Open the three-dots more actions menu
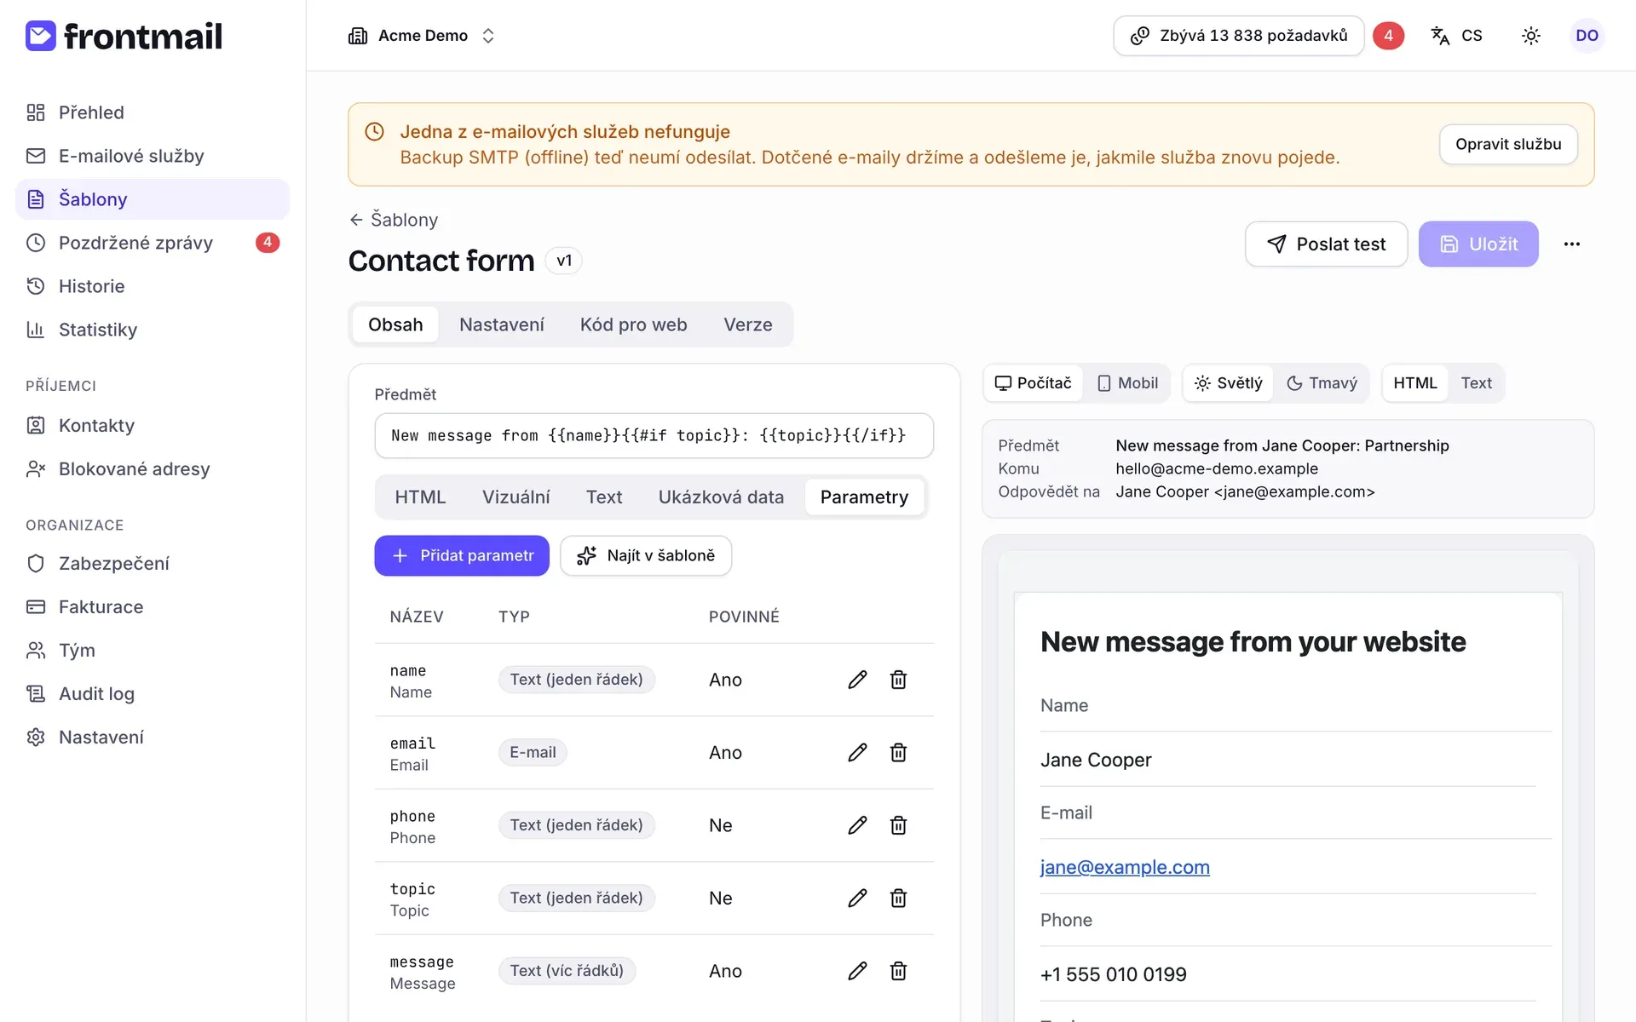The width and height of the screenshot is (1636, 1022). [1572, 244]
